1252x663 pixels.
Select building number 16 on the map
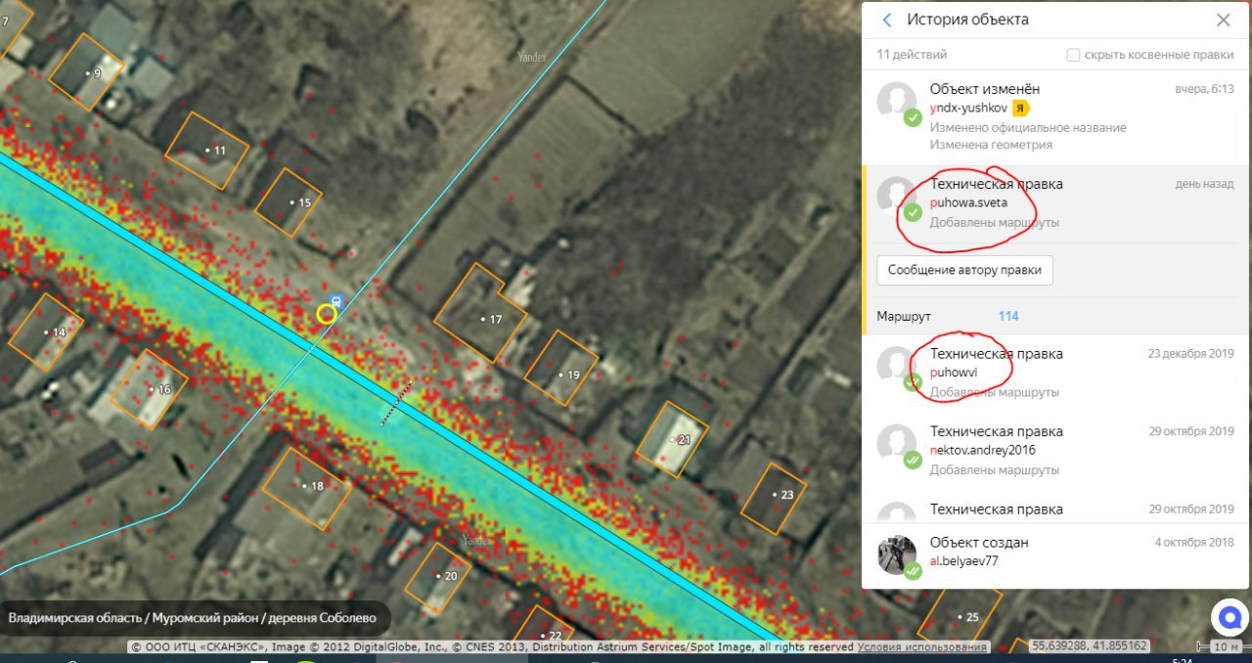tap(151, 389)
